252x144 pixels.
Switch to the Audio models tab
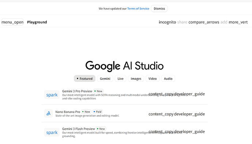coord(168,79)
